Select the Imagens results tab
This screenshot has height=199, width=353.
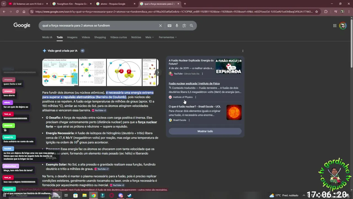(72, 37)
